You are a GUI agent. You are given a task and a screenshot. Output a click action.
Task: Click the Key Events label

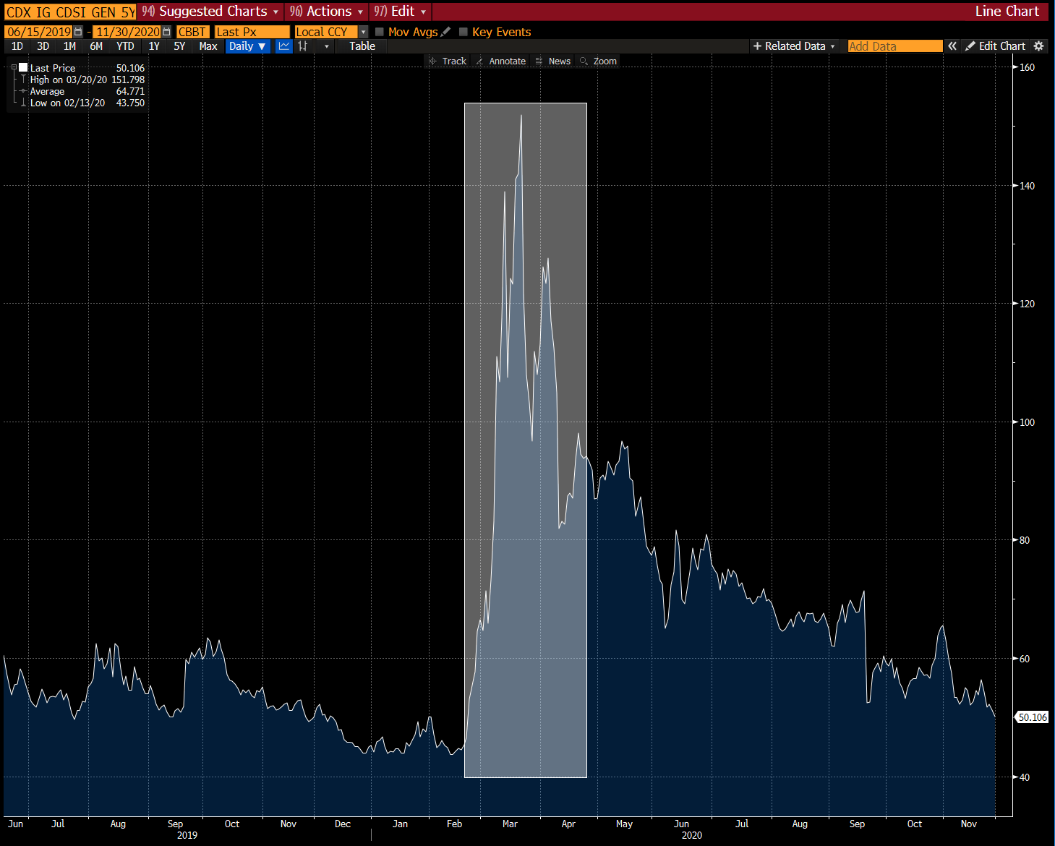tap(501, 32)
